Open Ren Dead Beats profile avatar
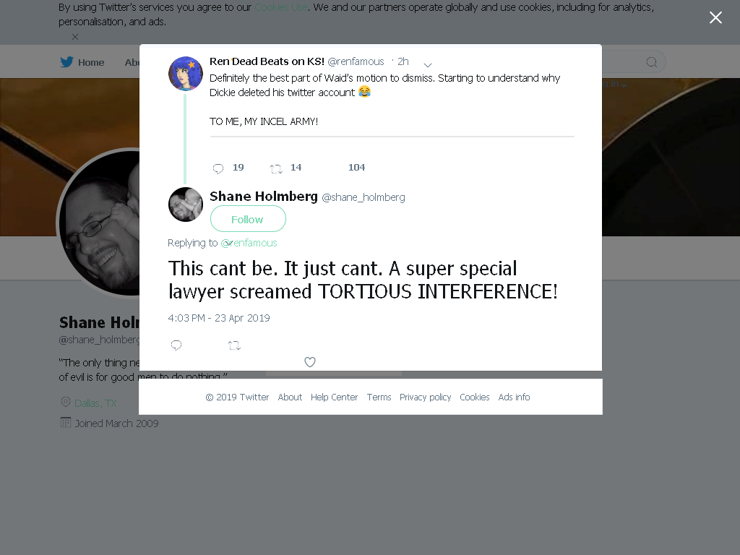This screenshot has width=740, height=555. coord(186,73)
